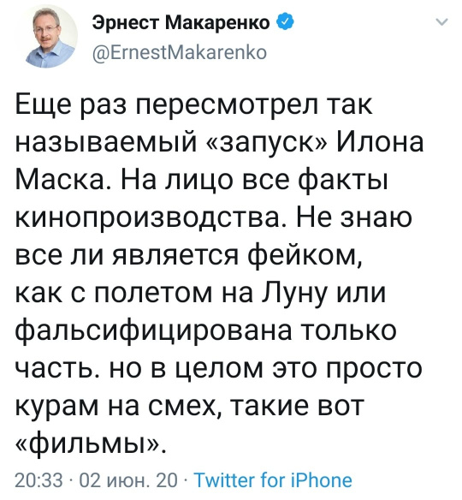The image size is (462, 500).
Task: Click the Twitter for iPhone source link
Action: pyautogui.click(x=273, y=480)
